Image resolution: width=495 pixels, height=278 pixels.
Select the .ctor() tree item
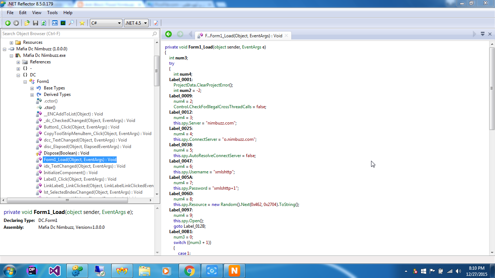point(50,108)
